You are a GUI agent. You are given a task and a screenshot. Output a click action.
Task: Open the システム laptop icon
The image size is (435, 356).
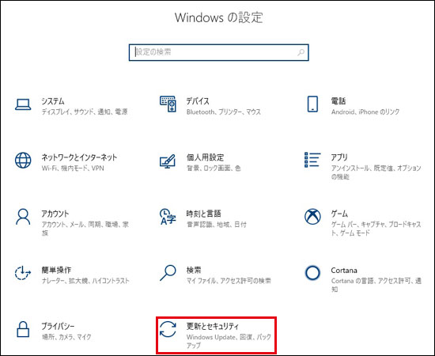tap(23, 104)
